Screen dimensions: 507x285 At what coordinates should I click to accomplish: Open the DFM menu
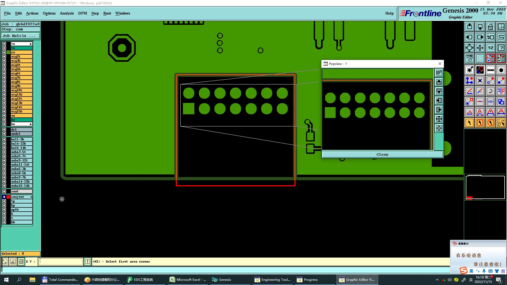(x=82, y=13)
